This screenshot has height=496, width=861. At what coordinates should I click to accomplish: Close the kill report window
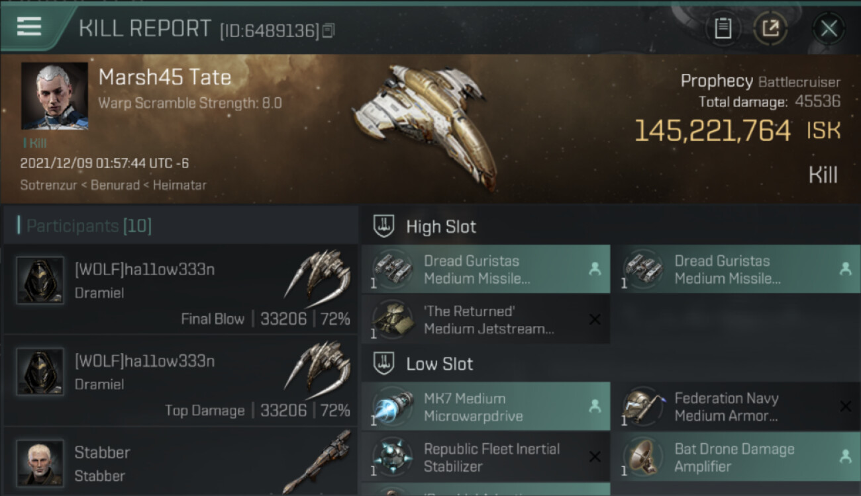pos(829,28)
